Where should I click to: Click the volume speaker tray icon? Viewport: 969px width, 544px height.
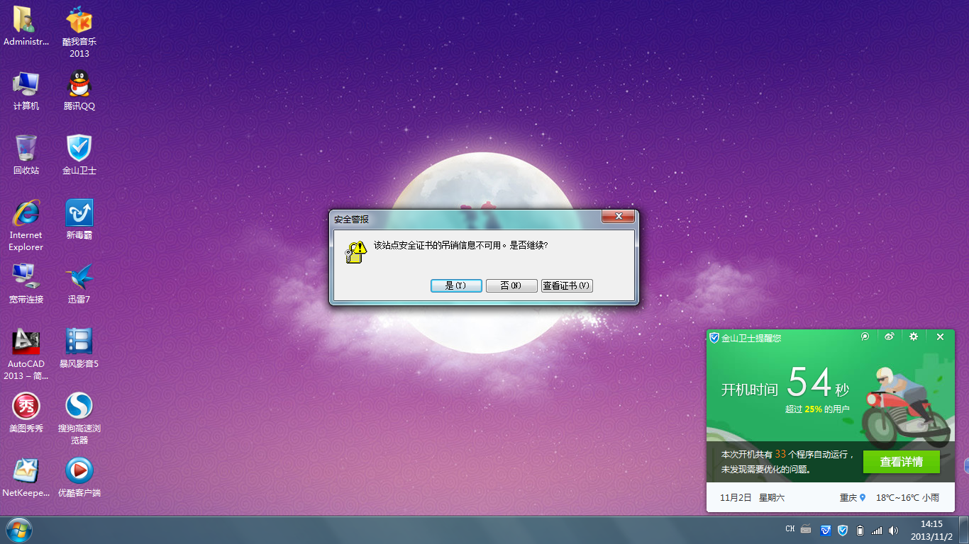894,530
